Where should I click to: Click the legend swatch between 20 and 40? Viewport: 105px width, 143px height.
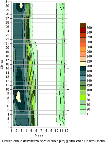(x=83, y=107)
